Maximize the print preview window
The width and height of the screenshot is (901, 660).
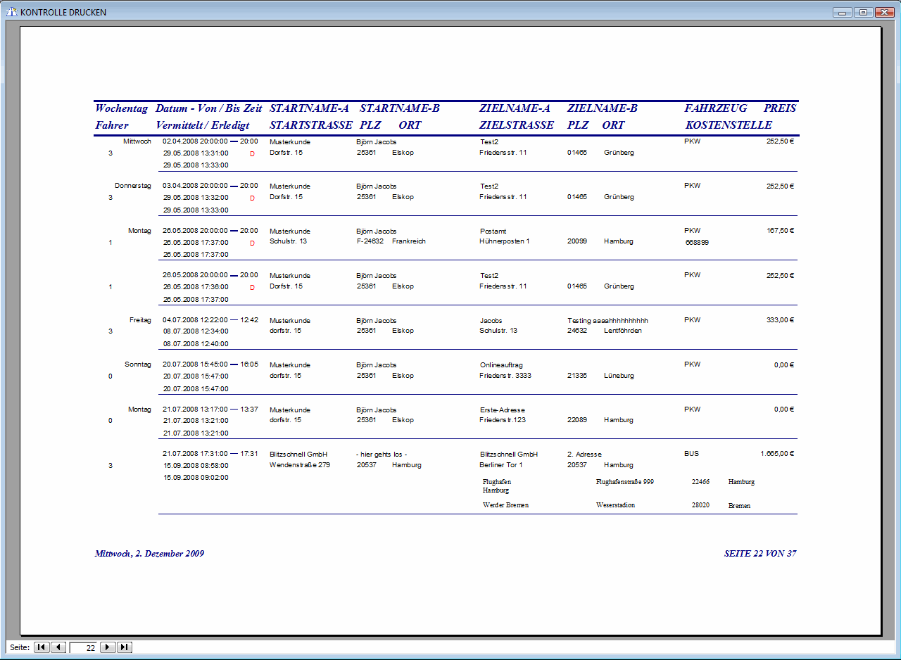(862, 12)
